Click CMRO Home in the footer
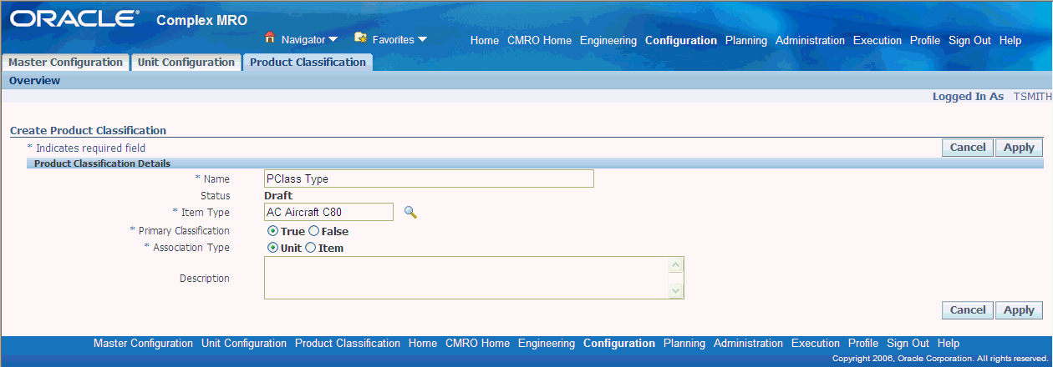 [477, 344]
